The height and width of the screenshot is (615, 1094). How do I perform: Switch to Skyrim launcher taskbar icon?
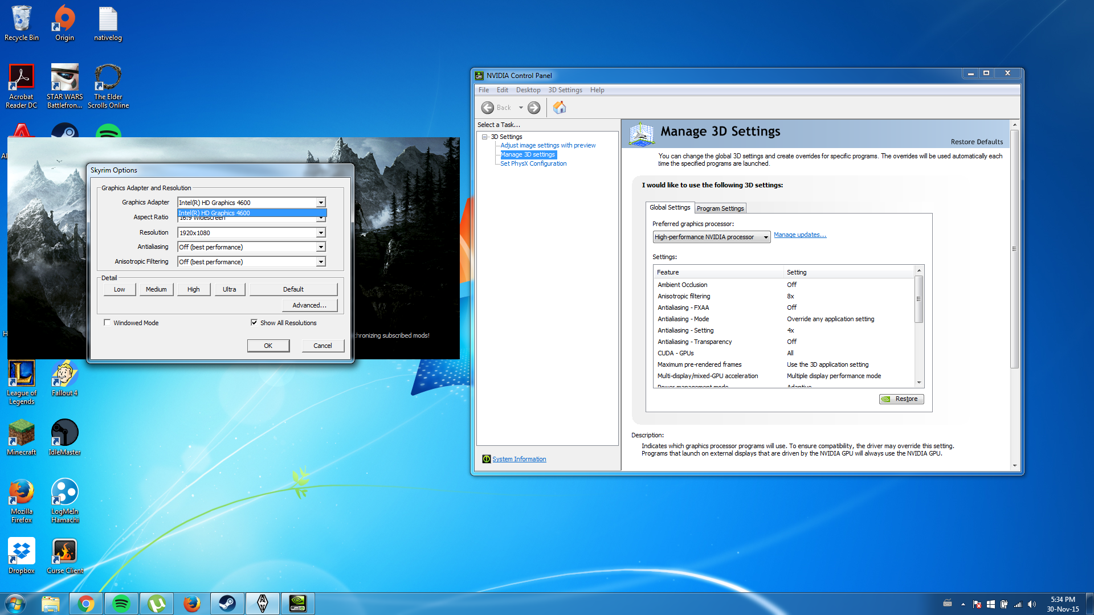(x=263, y=604)
